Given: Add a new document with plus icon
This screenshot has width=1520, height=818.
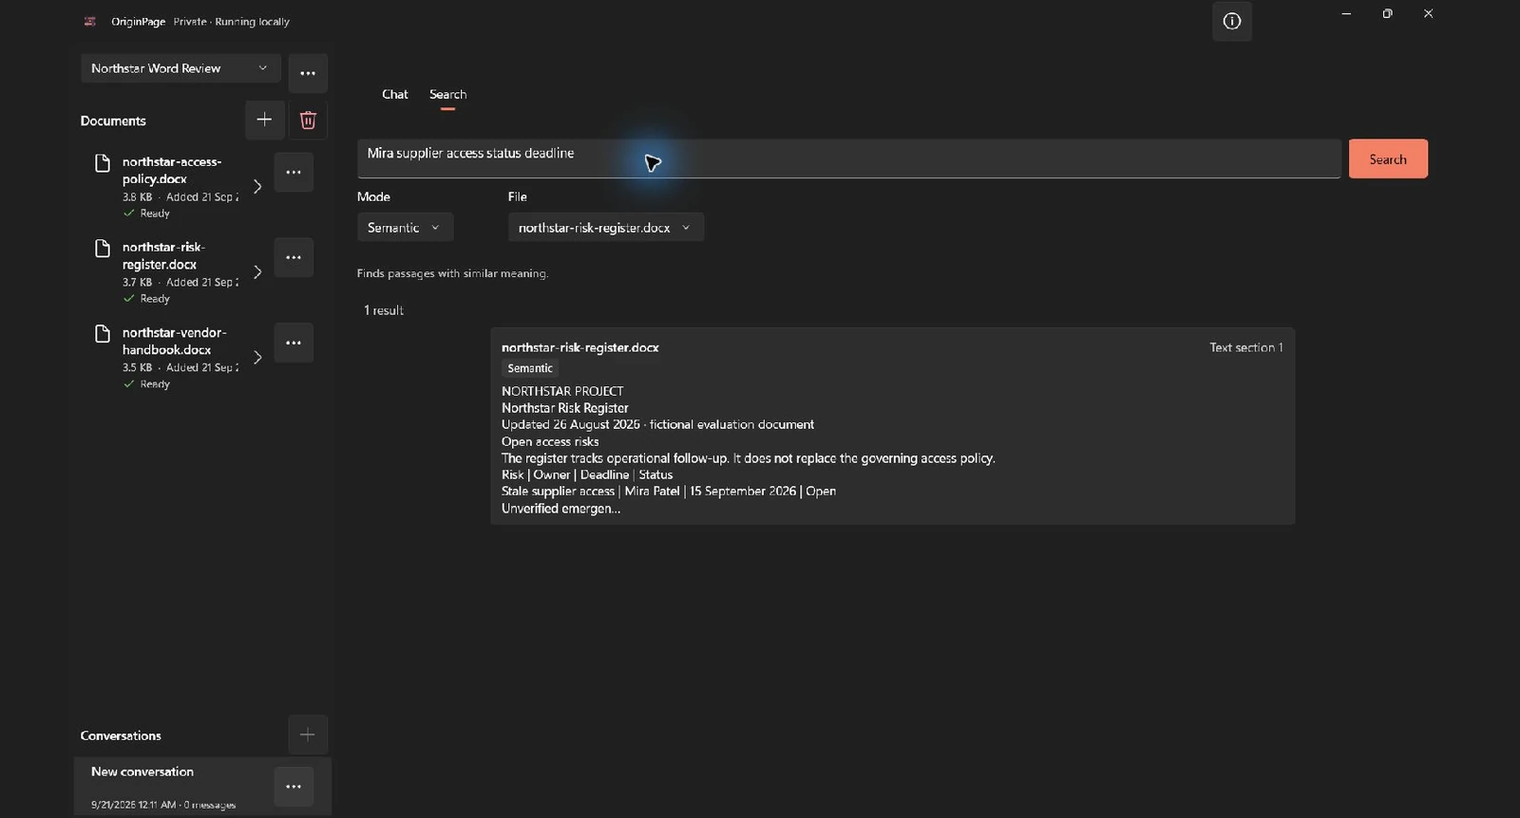Looking at the screenshot, I should click(x=264, y=120).
